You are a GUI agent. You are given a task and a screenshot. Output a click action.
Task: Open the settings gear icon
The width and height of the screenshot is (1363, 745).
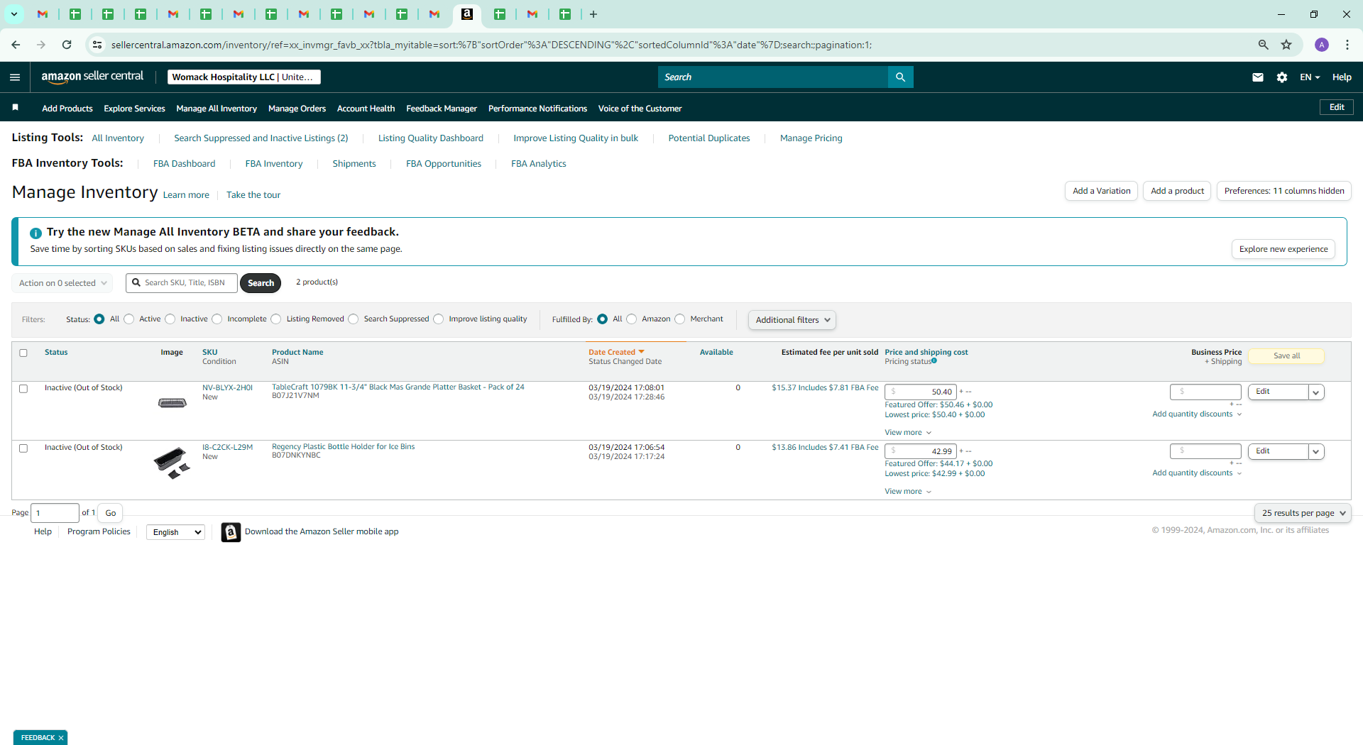[1282, 77]
